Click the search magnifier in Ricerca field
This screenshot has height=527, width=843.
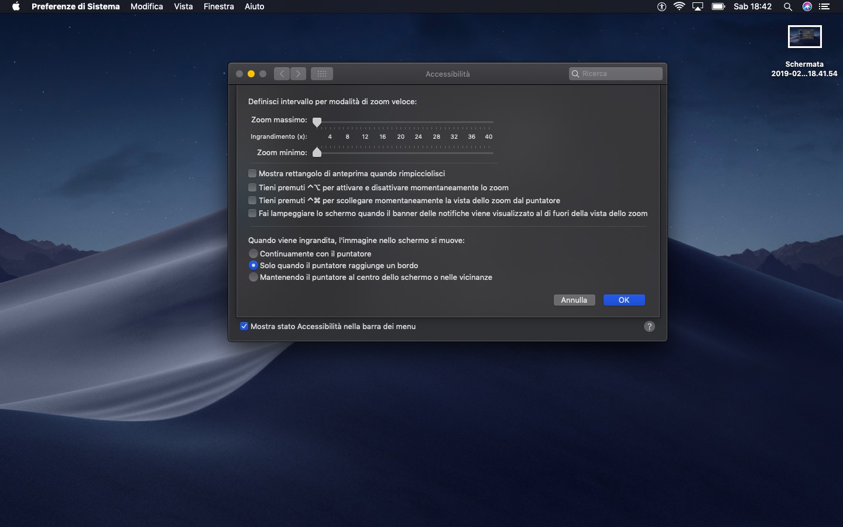pyautogui.click(x=575, y=74)
